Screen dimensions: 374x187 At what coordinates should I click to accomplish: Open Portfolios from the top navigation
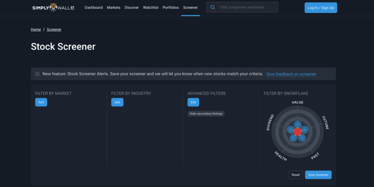click(x=171, y=7)
